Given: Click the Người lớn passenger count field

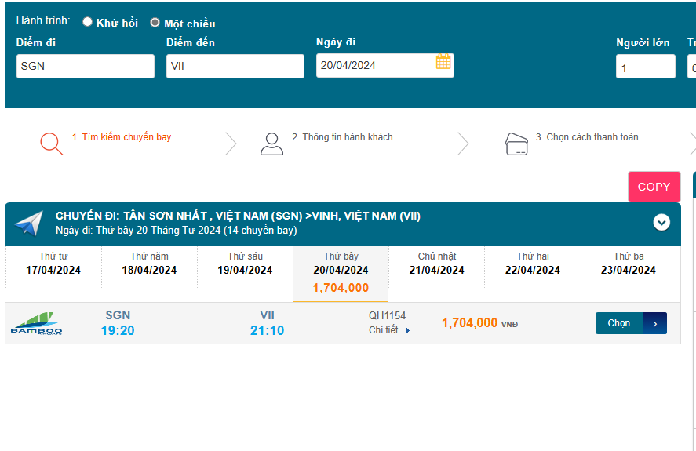Looking at the screenshot, I should tap(645, 67).
